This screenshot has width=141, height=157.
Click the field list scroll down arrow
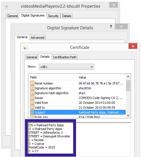[128, 115]
